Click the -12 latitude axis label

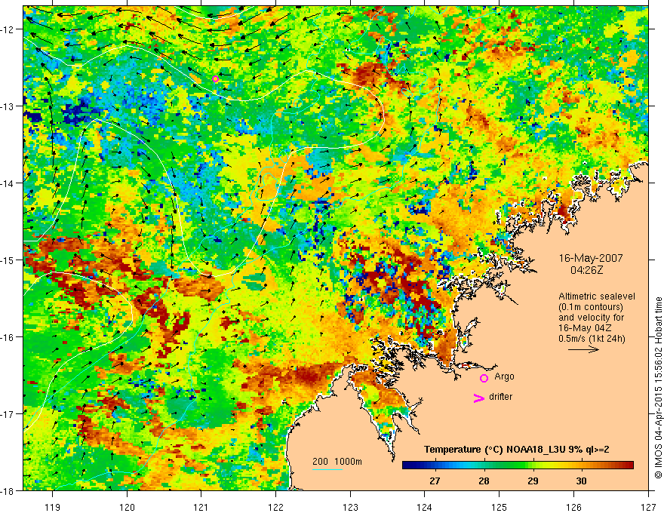pos(8,29)
